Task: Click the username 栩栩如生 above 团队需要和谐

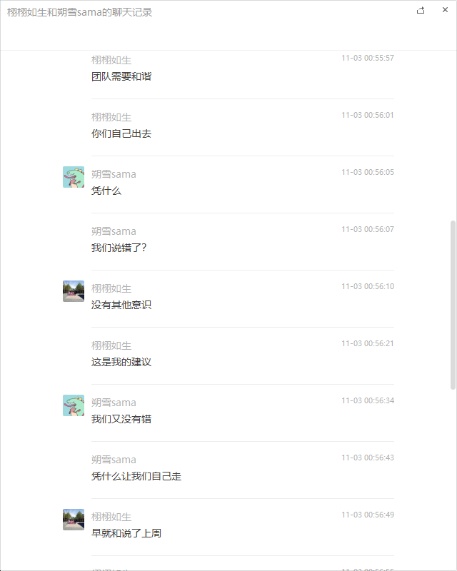Action: click(x=111, y=60)
